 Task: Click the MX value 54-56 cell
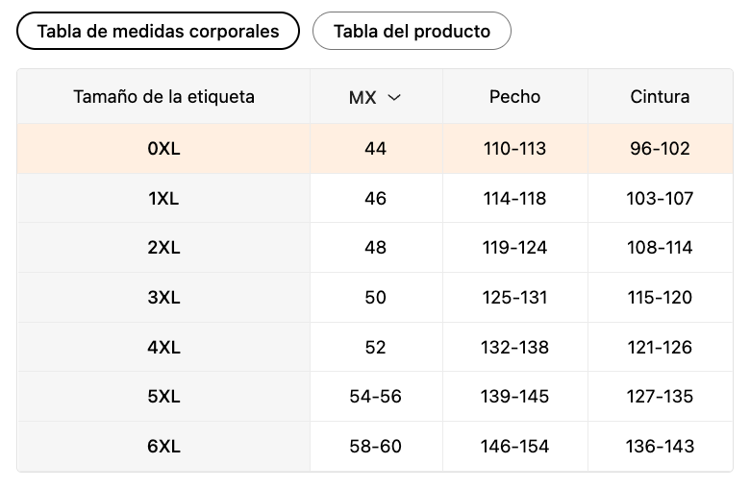pyautogui.click(x=376, y=397)
